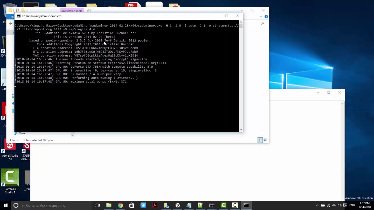374x210 pixels.
Task: Switch the ENG input language indicator
Action: pos(352,205)
